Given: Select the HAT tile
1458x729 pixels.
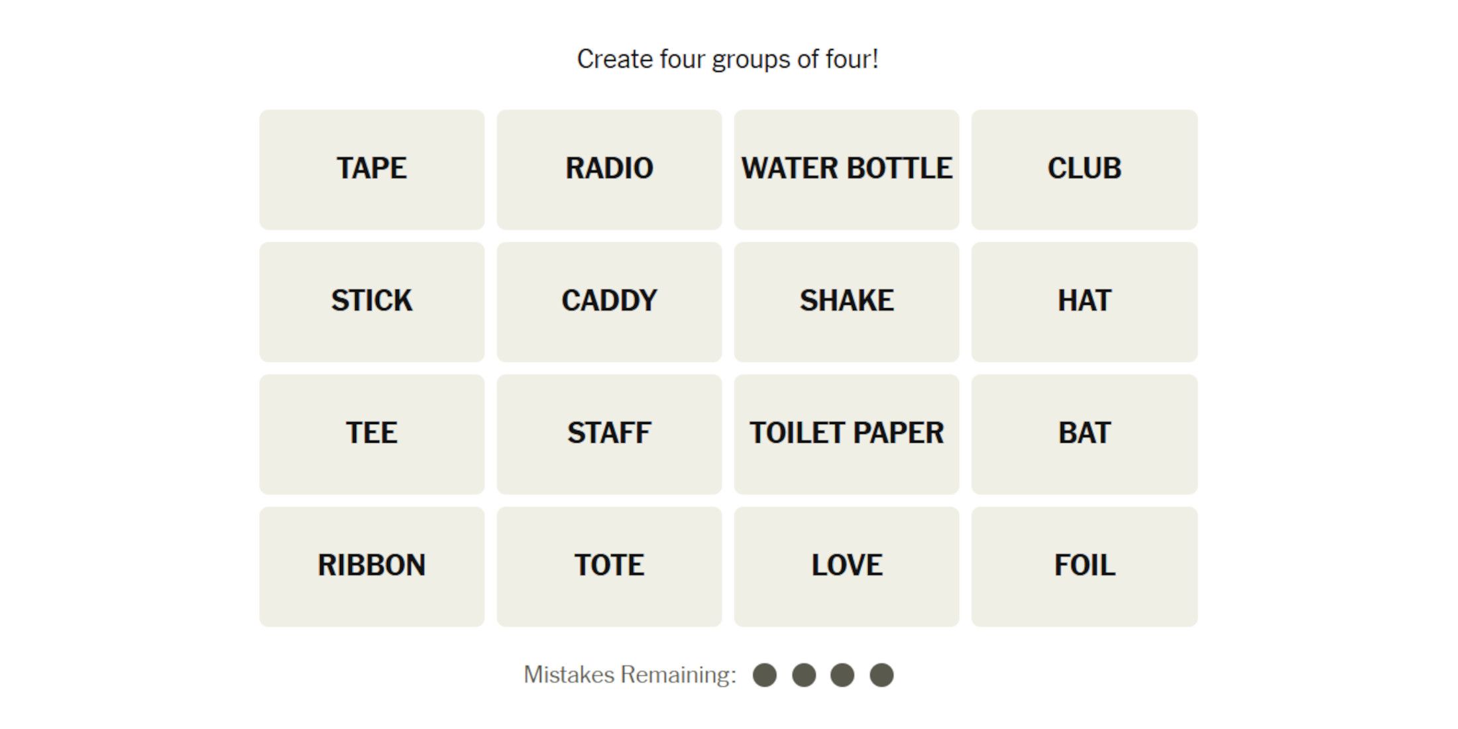Looking at the screenshot, I should coord(1084,302).
